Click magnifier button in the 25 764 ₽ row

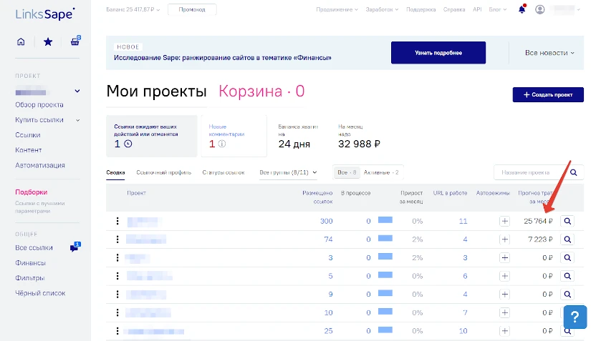point(567,222)
